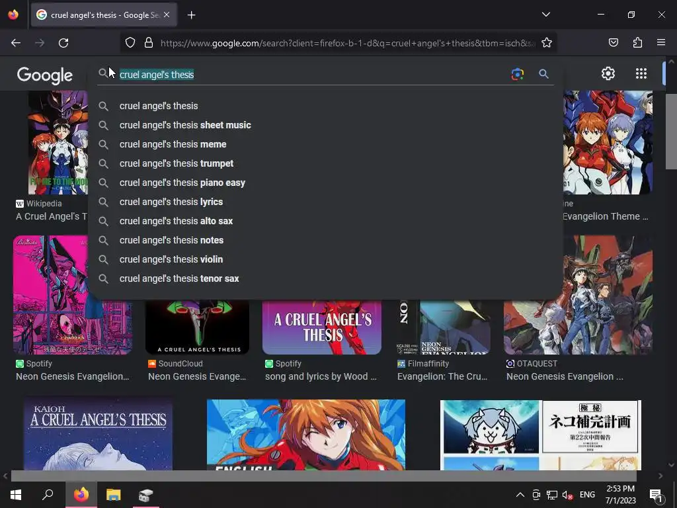677x508 pixels.
Task: Open the OTAQUEST Neon Genesis Evangelion link
Action: point(565,376)
